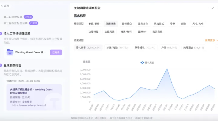218x122 pixels.
Task: Open the Wedding Guest Dress folder icon
Action: tap(10, 52)
